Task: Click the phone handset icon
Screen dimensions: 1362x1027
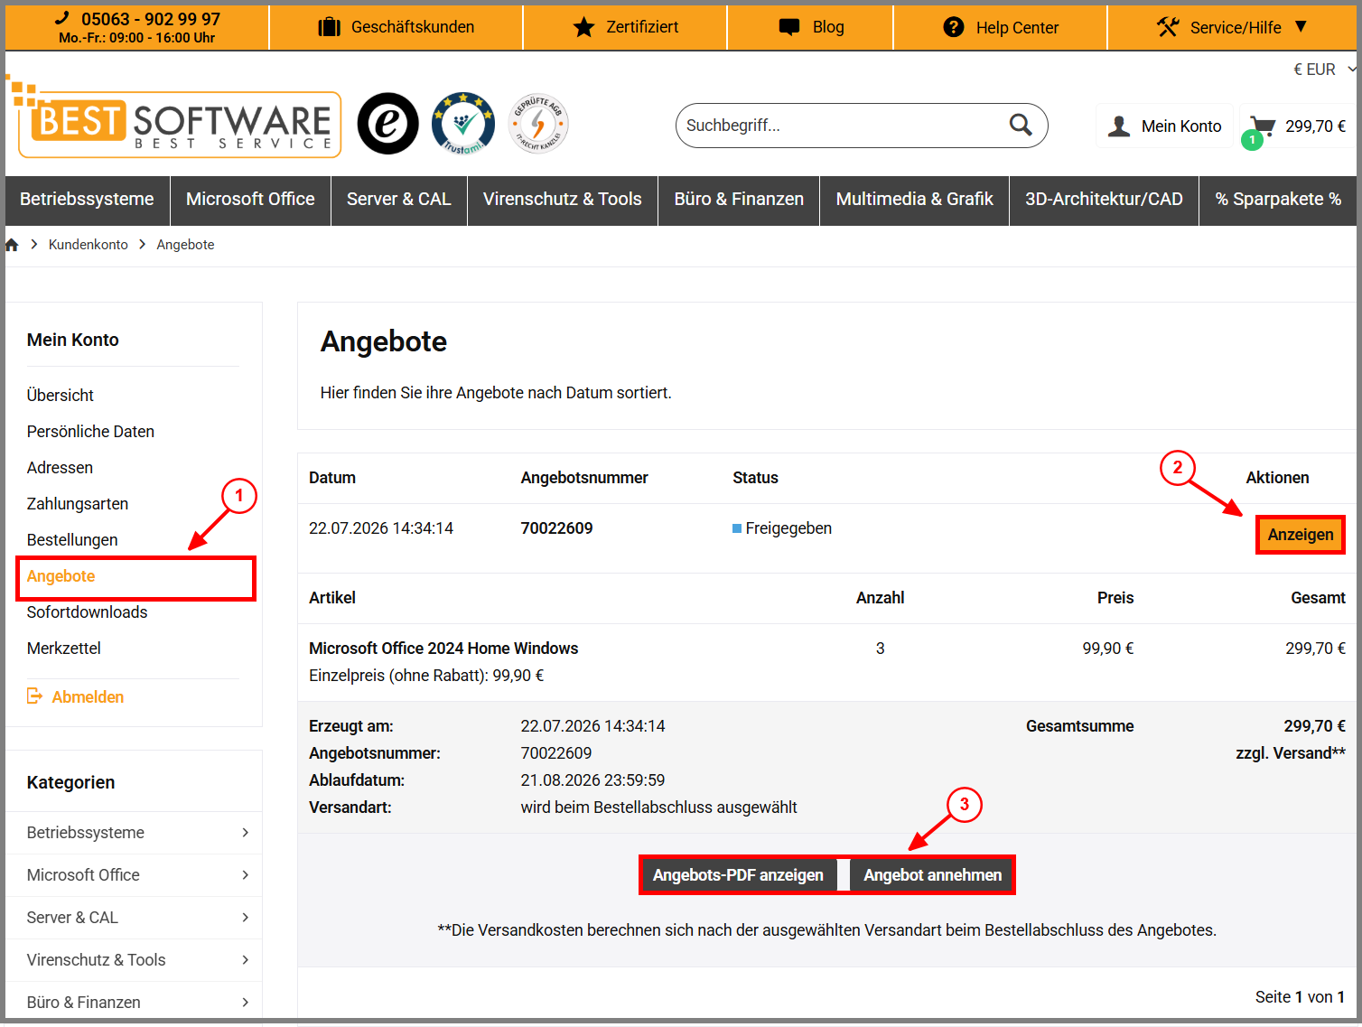Action: click(62, 18)
